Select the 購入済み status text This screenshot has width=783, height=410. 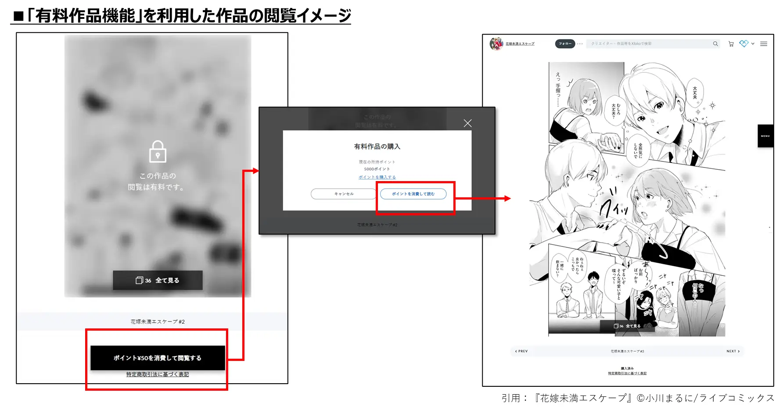627,368
